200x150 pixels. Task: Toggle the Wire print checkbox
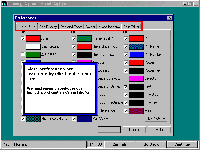pos(126,110)
